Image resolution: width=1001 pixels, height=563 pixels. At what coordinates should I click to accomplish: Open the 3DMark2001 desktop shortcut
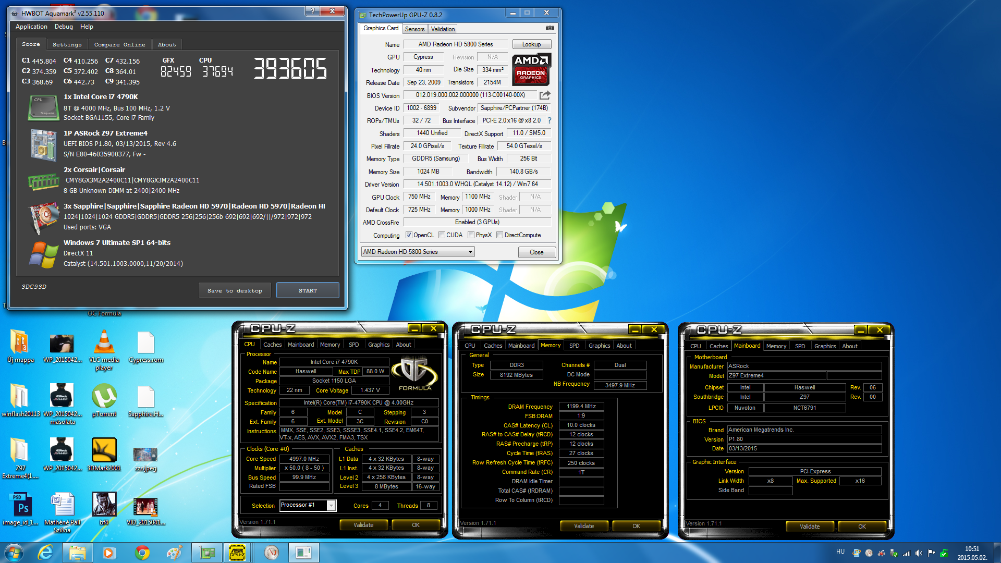click(x=104, y=455)
